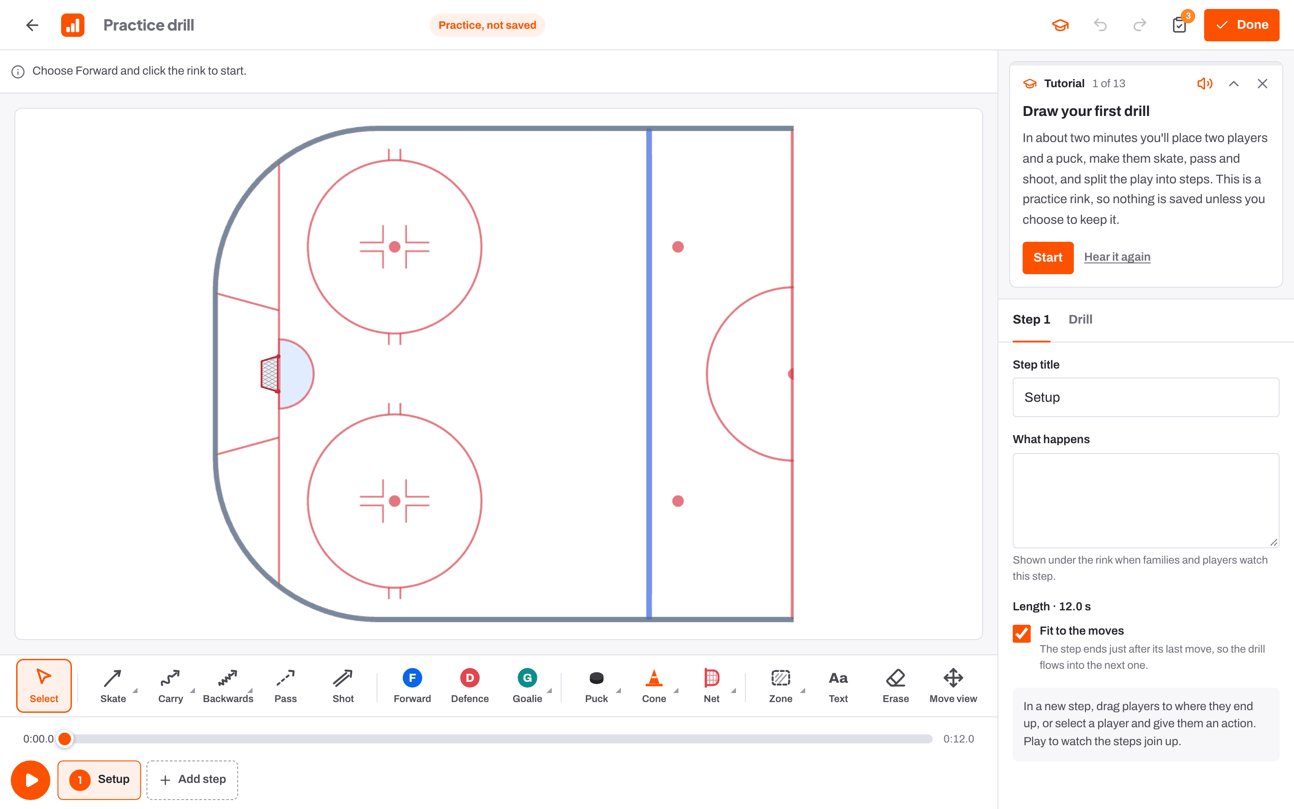Expand the Puck tool options triangle
The width and height of the screenshot is (1294, 809).
point(619,691)
